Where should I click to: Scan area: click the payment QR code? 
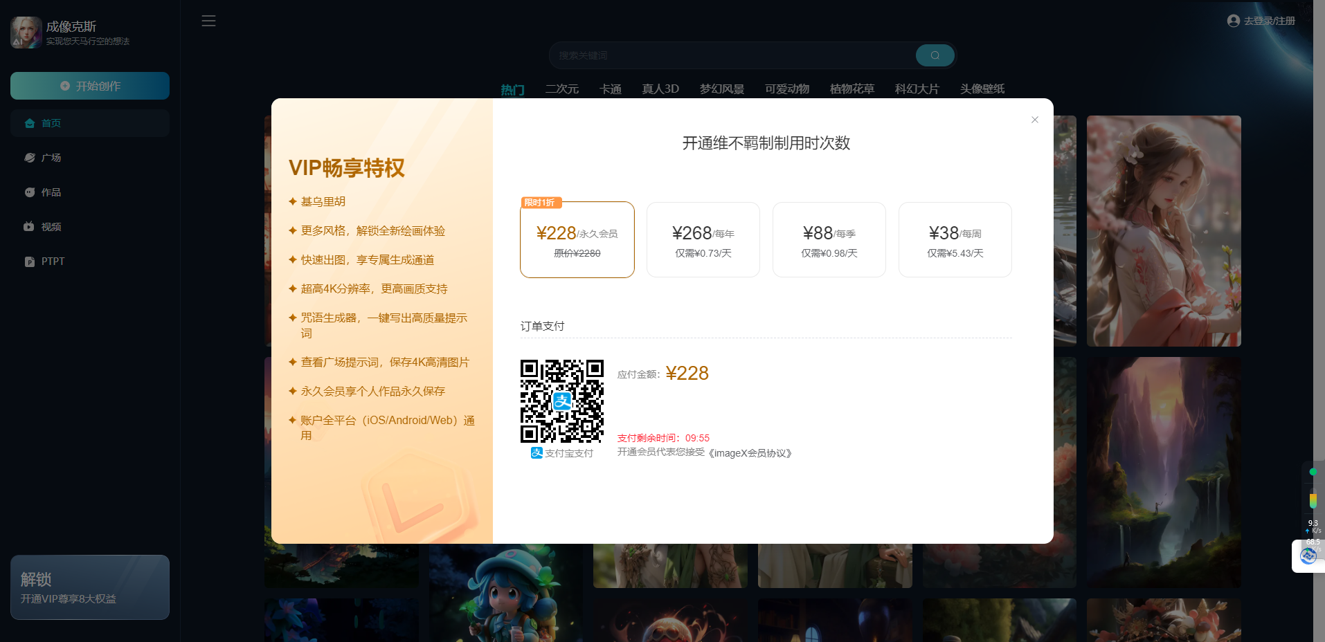[562, 401]
